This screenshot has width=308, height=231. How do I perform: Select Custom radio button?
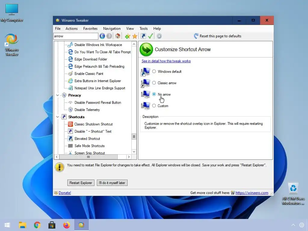(154, 106)
